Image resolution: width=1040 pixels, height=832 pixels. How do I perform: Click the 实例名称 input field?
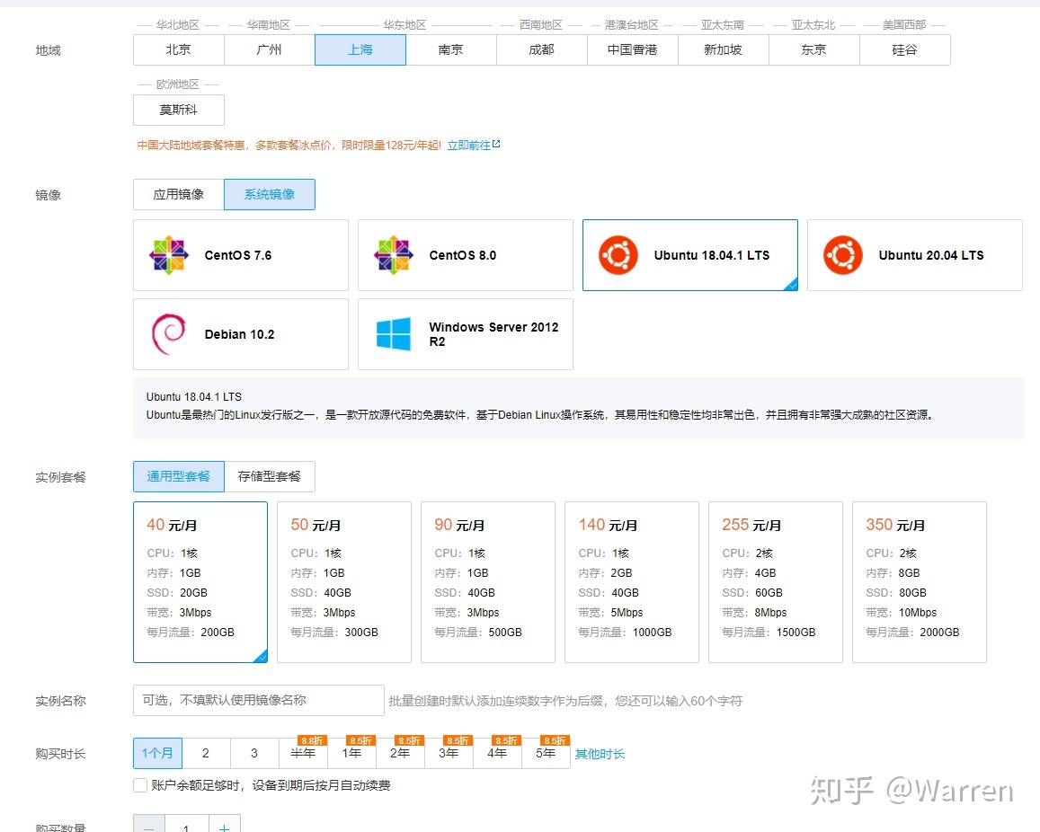[x=259, y=700]
